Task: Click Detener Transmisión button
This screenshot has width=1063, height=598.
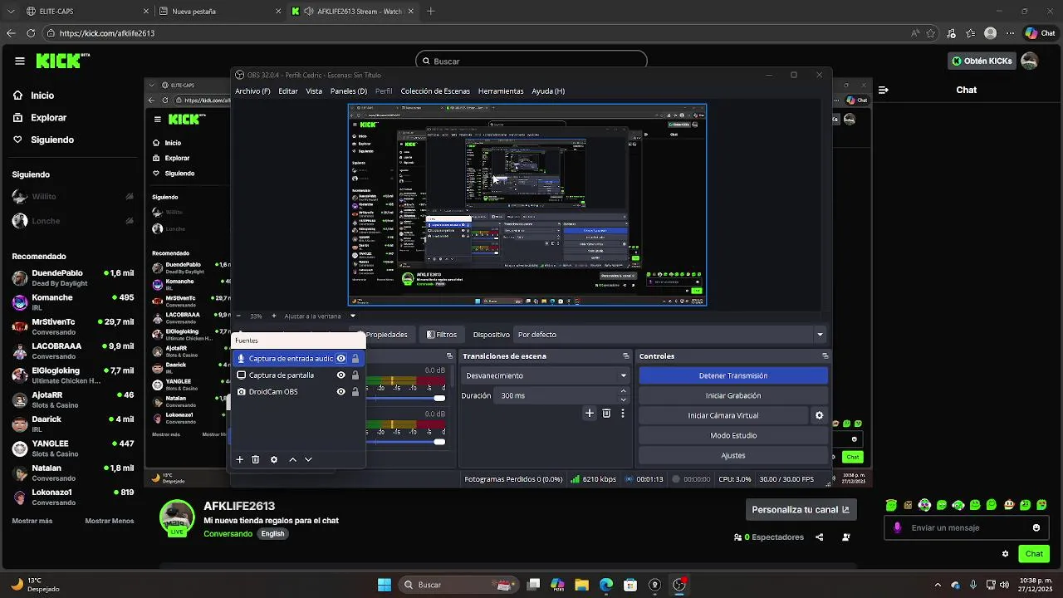Action: click(733, 375)
